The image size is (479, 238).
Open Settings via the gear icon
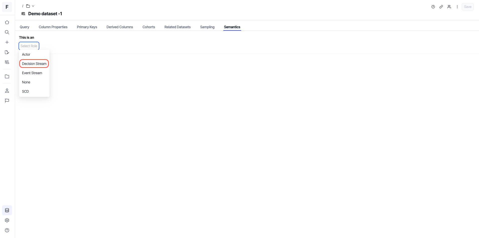[7, 220]
